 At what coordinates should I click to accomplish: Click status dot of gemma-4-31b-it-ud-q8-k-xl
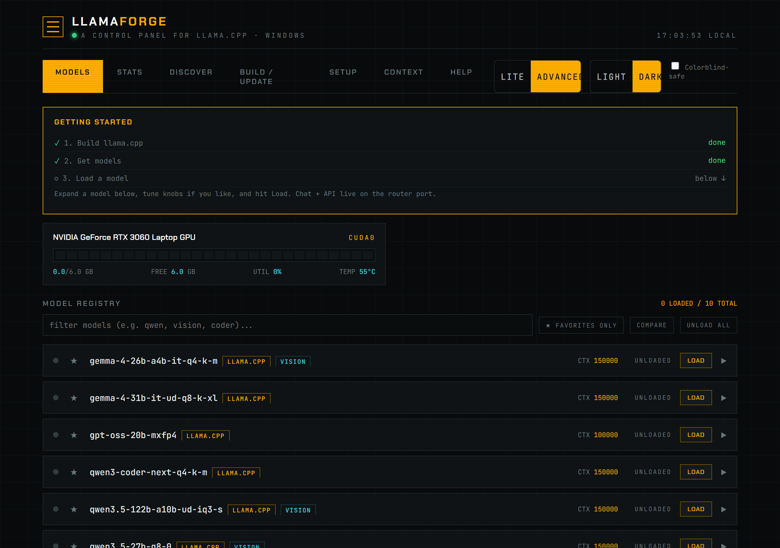click(56, 398)
